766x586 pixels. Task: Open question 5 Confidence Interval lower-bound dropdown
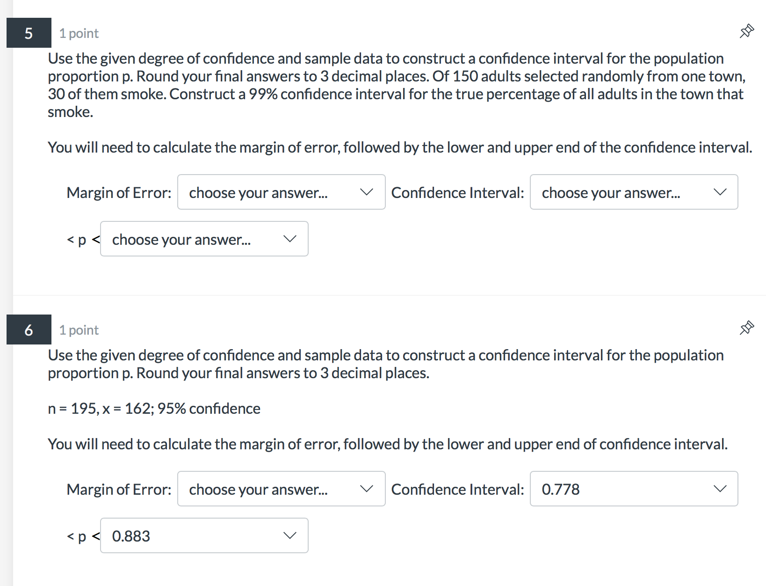point(634,192)
